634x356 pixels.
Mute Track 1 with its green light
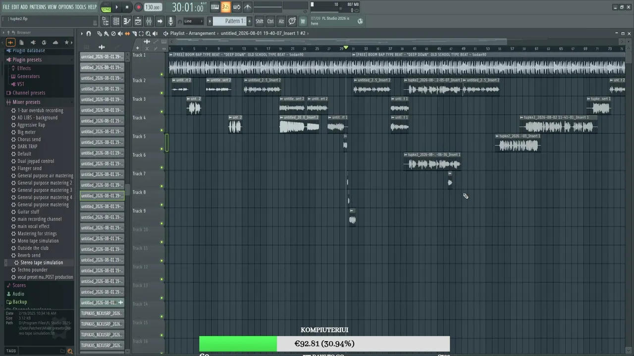tap(161, 75)
